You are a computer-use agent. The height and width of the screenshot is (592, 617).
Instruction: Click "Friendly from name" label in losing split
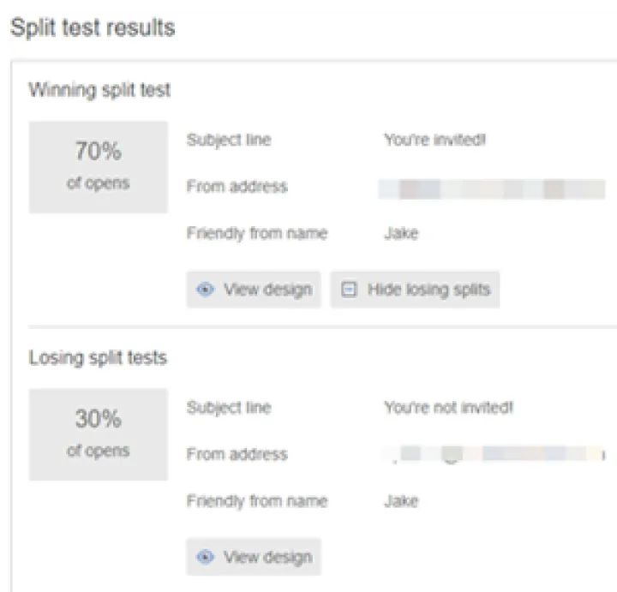[x=257, y=500]
